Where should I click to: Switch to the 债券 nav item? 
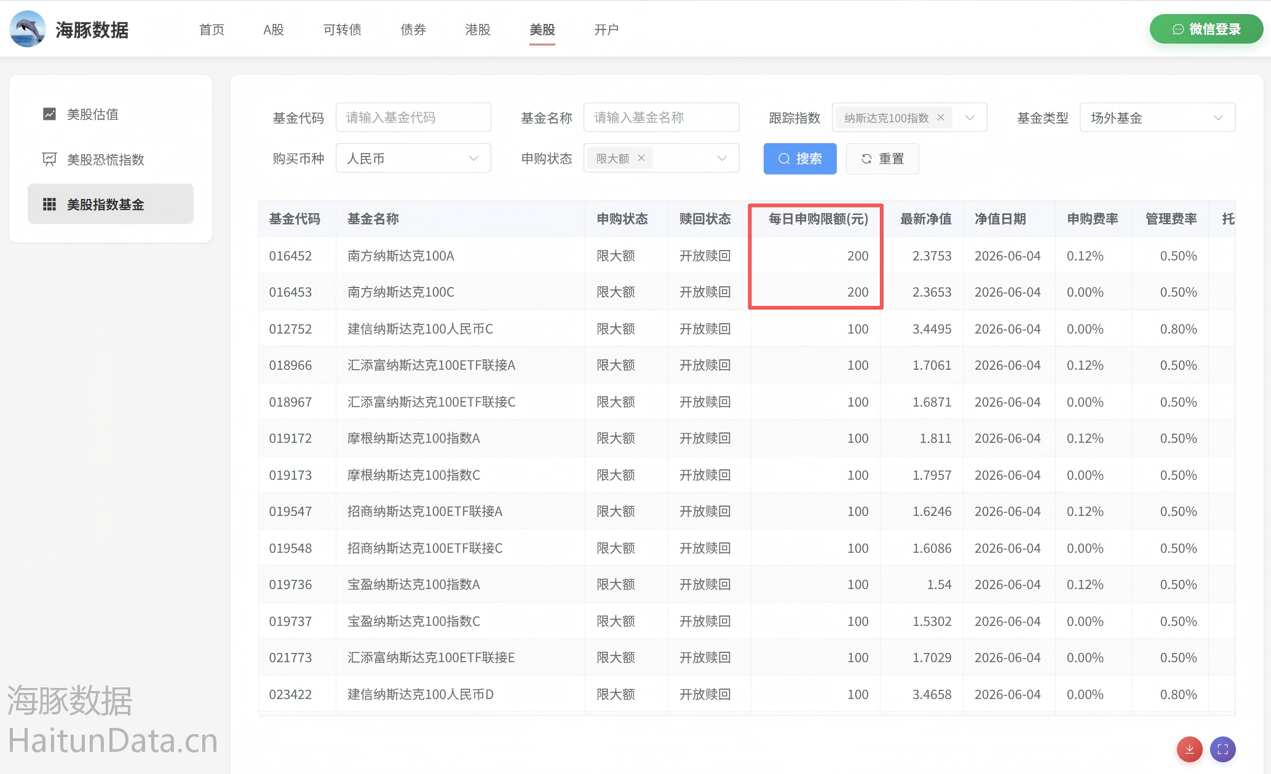pyautogui.click(x=413, y=29)
